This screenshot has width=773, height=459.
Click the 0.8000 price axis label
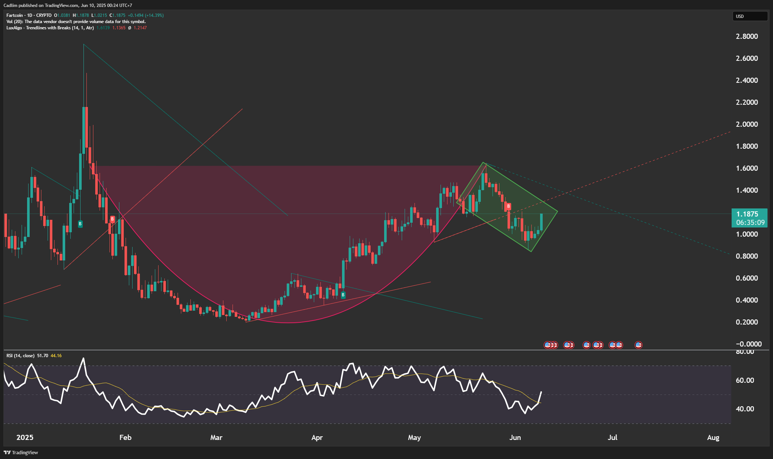(x=747, y=256)
